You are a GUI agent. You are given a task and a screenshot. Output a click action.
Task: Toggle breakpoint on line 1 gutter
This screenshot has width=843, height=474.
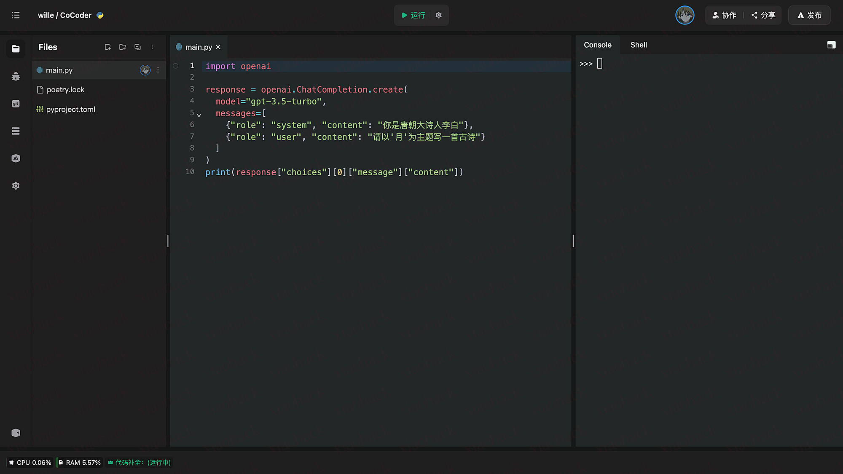pyautogui.click(x=176, y=66)
